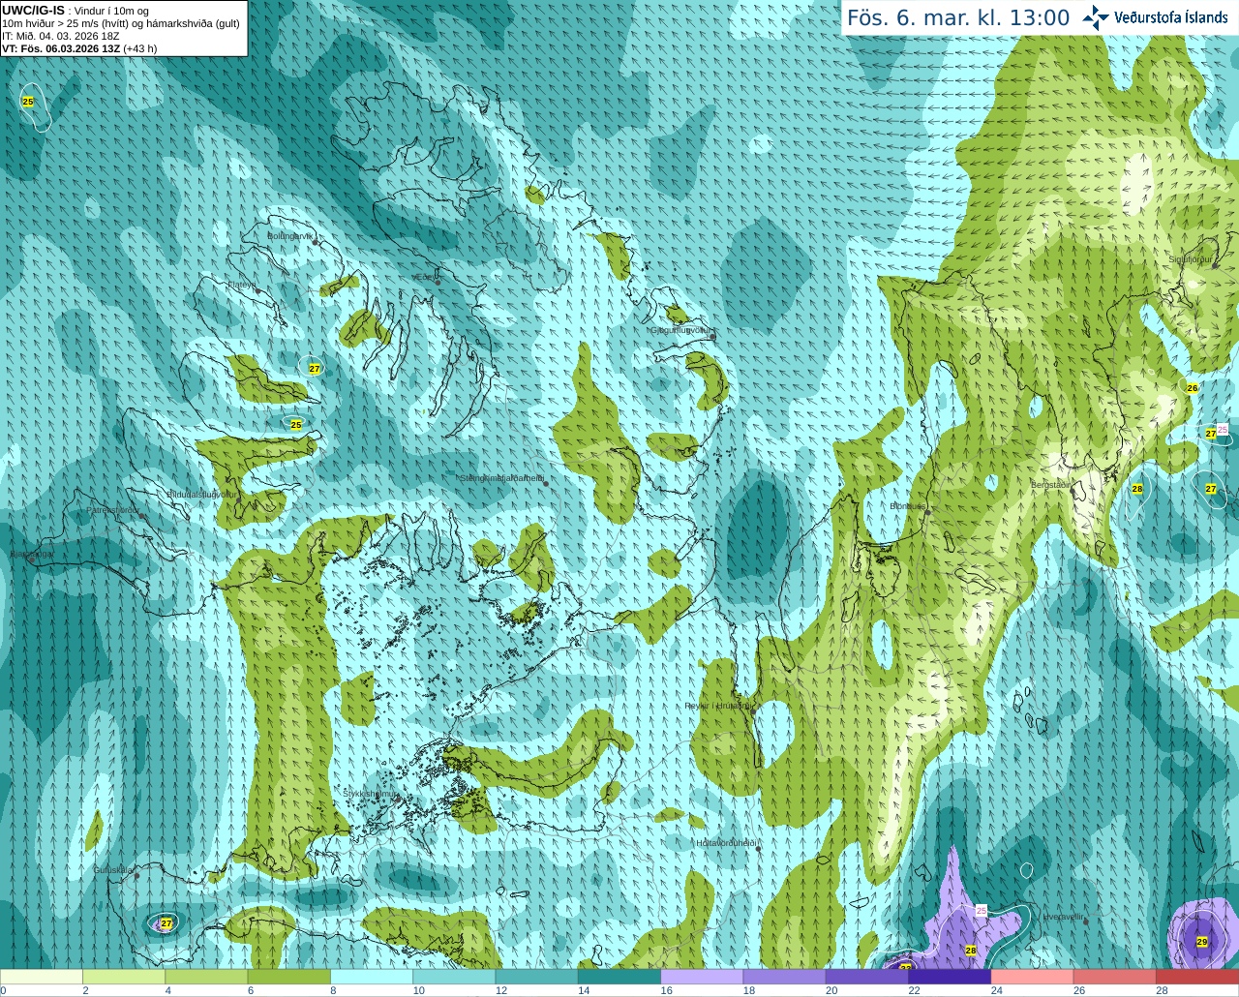The image size is (1239, 997).
Task: Click the yellow 27 gust marker near Gufuskálar
Action: pyautogui.click(x=166, y=923)
